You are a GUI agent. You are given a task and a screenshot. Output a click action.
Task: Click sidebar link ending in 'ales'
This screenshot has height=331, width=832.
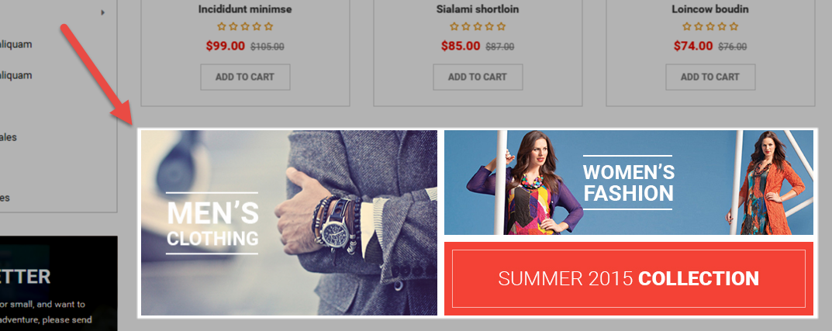pos(9,137)
